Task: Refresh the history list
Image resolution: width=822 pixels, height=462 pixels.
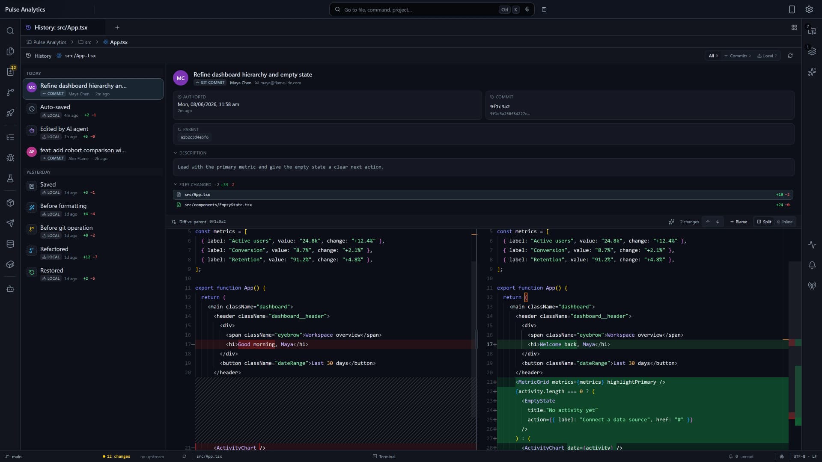Action: point(790,56)
